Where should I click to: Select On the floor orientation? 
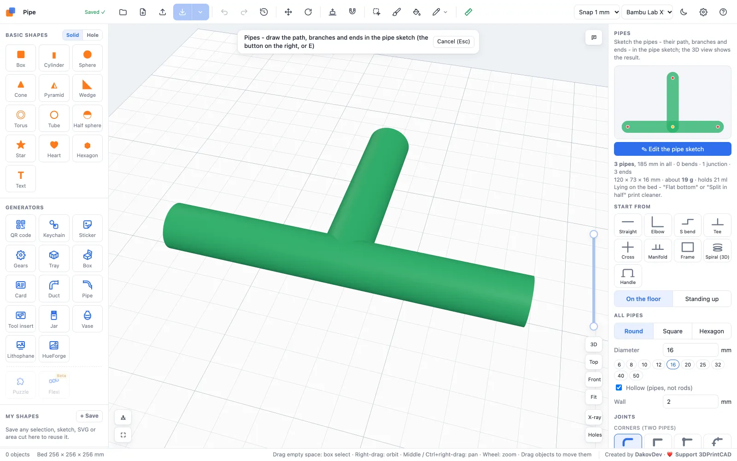643,299
